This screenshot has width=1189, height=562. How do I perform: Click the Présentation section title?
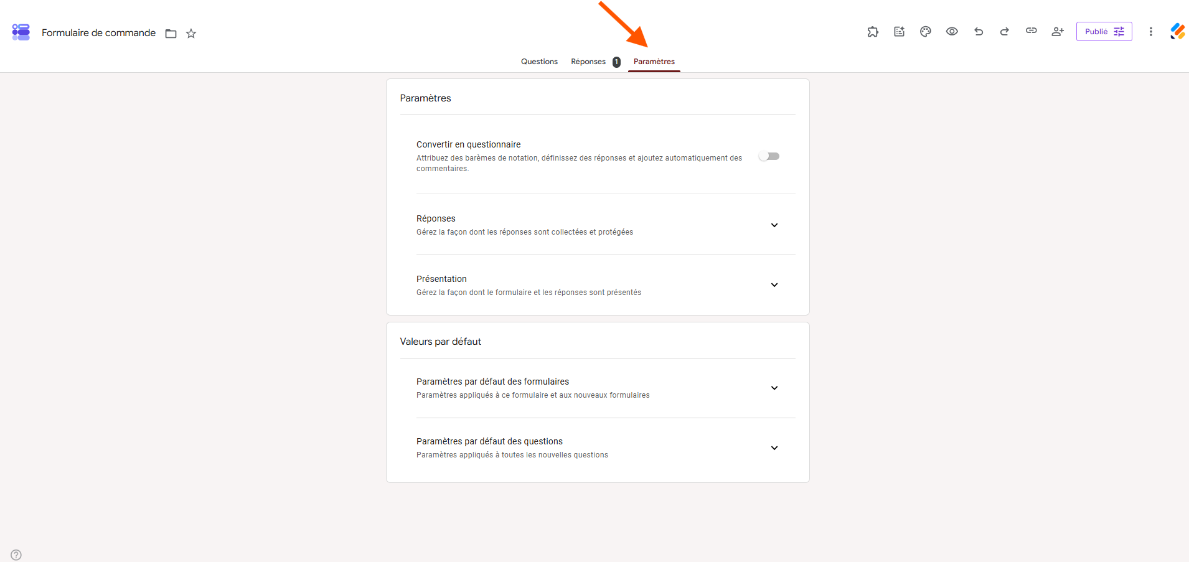[x=441, y=279]
